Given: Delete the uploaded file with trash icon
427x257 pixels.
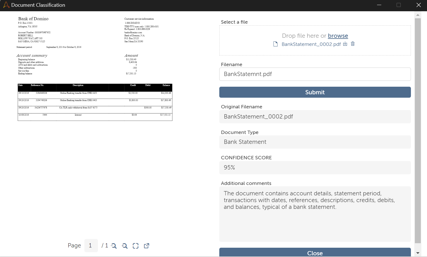Looking at the screenshot, I should (353, 44).
